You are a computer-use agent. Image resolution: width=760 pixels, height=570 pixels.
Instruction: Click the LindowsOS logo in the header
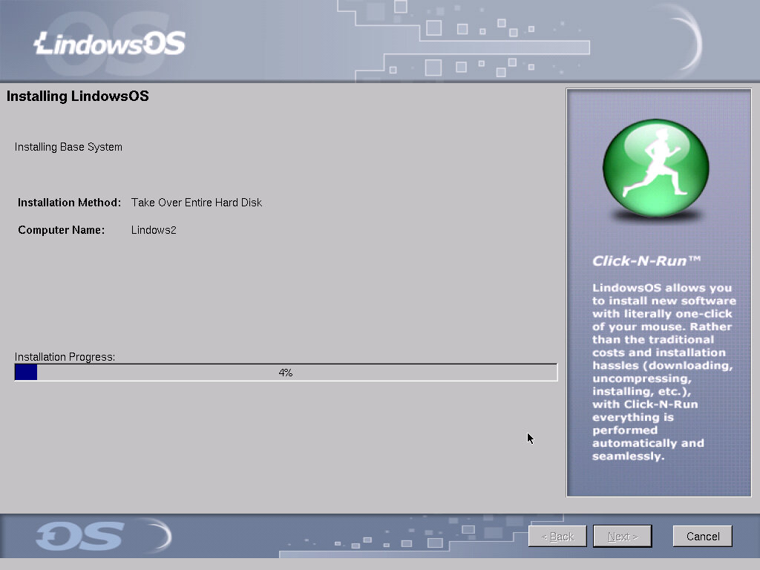coord(110,44)
